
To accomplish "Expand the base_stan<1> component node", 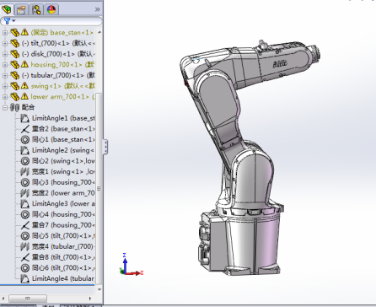I will pyautogui.click(x=5, y=33).
